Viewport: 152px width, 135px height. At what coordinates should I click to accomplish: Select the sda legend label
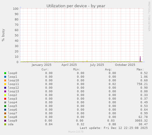coord(11,124)
